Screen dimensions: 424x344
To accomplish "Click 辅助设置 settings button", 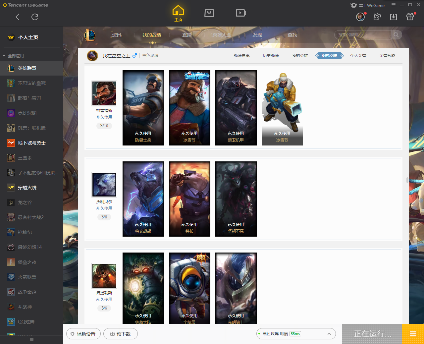I will (x=83, y=334).
